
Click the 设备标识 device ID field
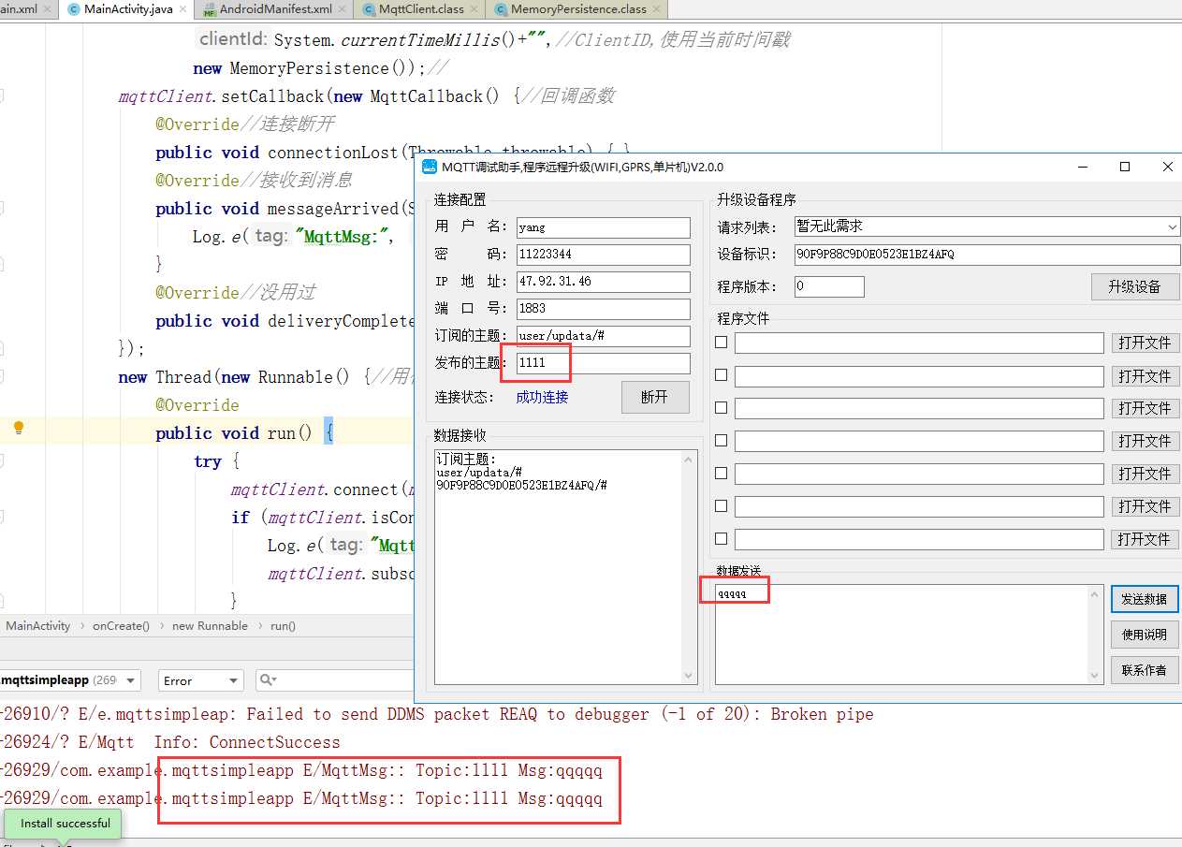986,255
